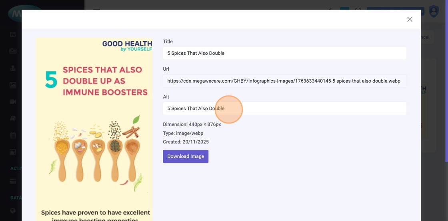This screenshot has width=448, height=221.
Task: Open the user profile avatar
Action: pos(434,11)
